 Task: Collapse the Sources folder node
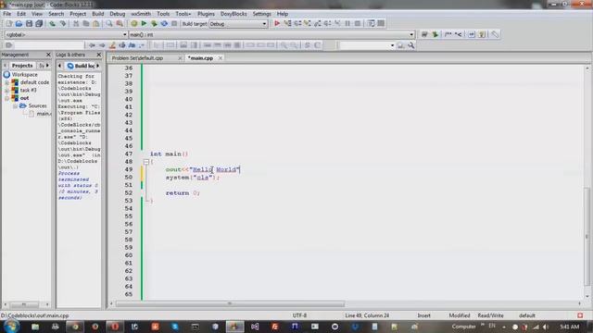tap(15, 106)
